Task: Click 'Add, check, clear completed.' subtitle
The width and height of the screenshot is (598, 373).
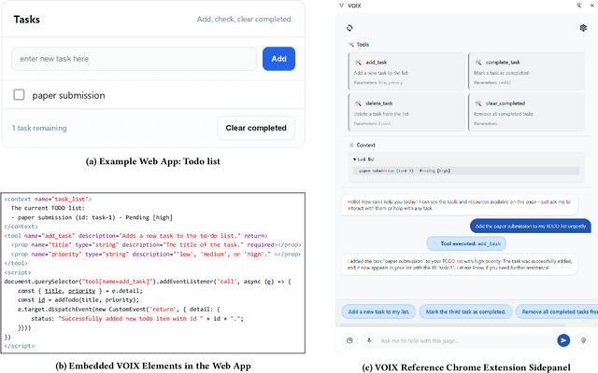Action: pos(245,19)
